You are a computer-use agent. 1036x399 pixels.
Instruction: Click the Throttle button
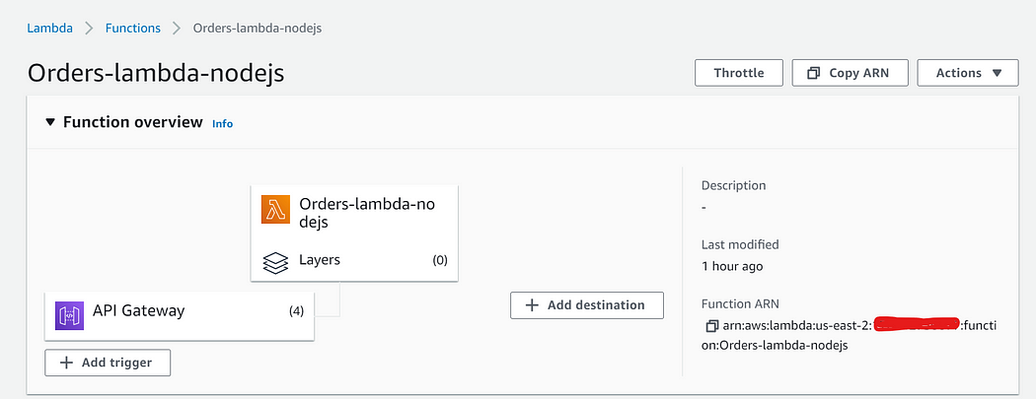click(739, 73)
